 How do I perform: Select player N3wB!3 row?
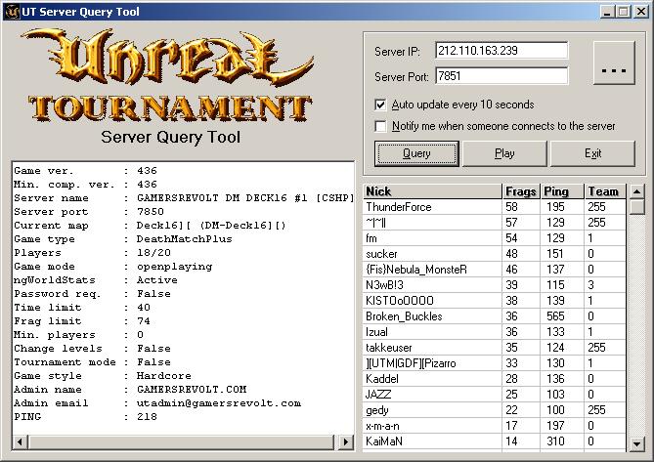495,285
